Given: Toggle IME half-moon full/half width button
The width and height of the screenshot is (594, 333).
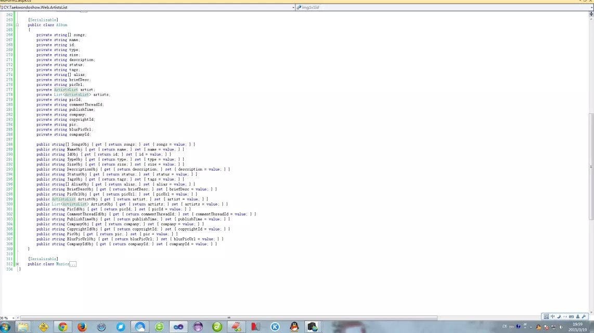Looking at the screenshot, I should pyautogui.click(x=559, y=317).
